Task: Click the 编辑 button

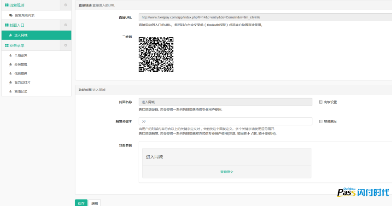Action: coord(94,203)
